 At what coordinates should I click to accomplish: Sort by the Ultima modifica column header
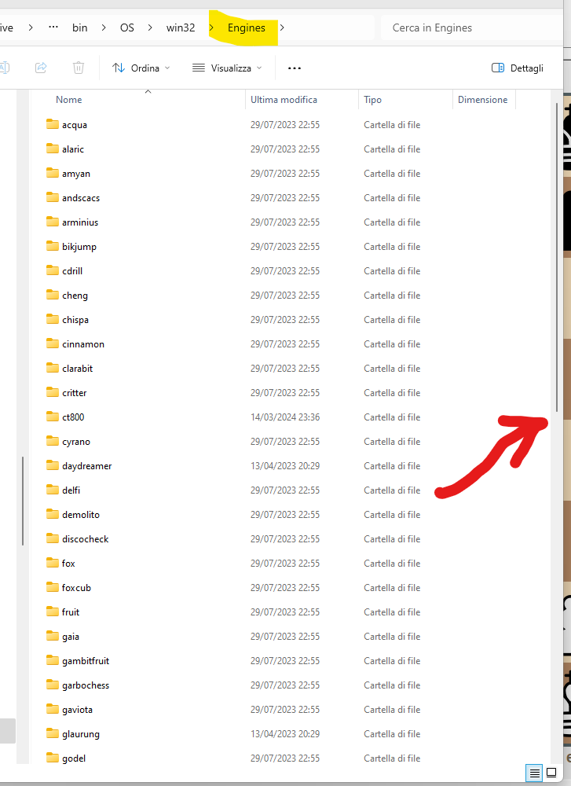click(284, 100)
